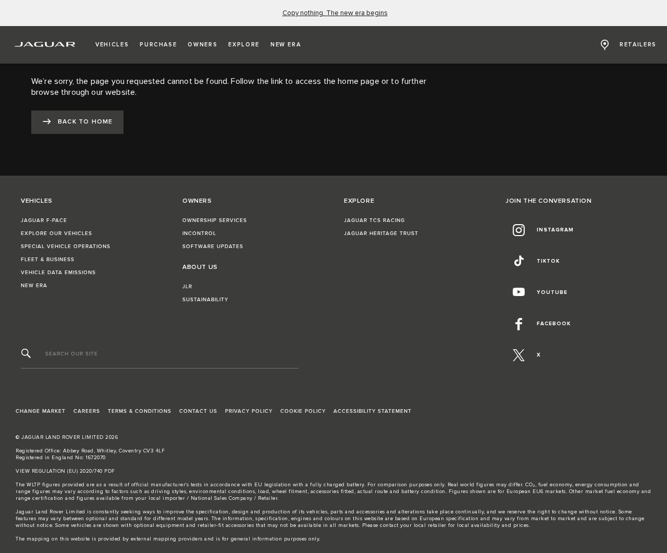Open Fleet & Business link
The height and width of the screenshot is (553, 667).
coord(47,260)
